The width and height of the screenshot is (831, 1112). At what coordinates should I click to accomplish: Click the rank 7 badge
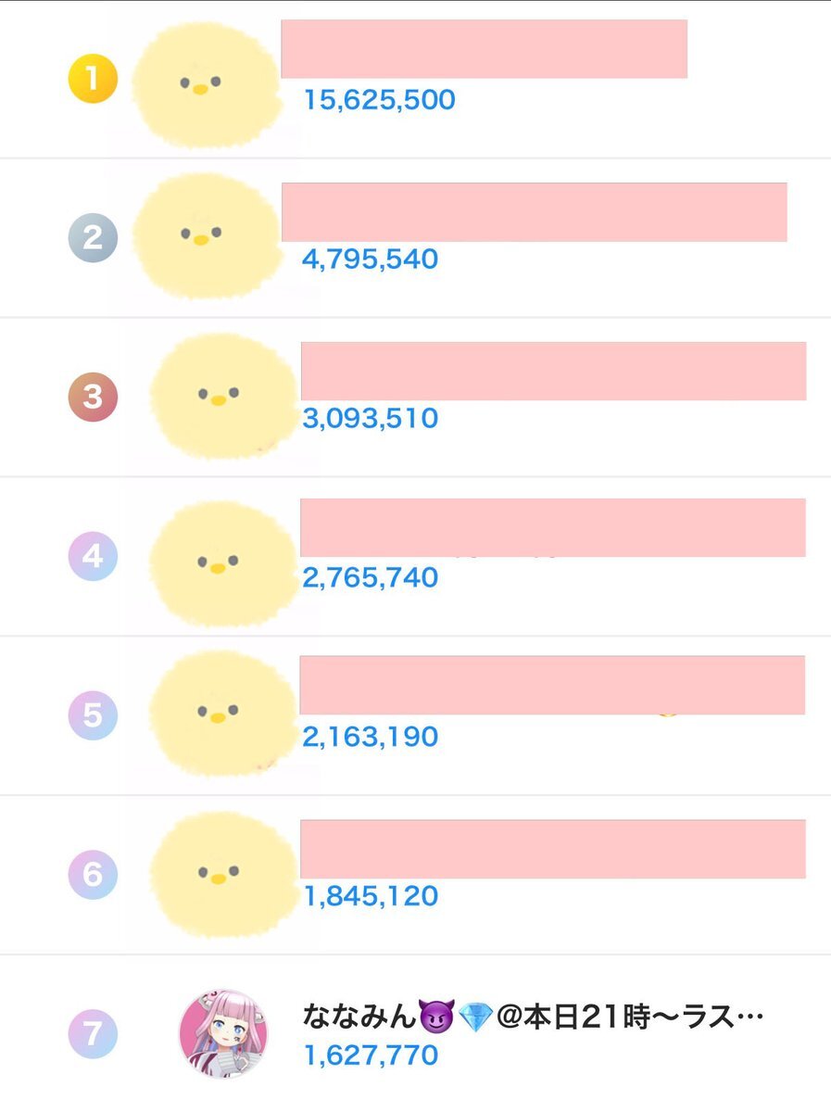pos(93,1033)
